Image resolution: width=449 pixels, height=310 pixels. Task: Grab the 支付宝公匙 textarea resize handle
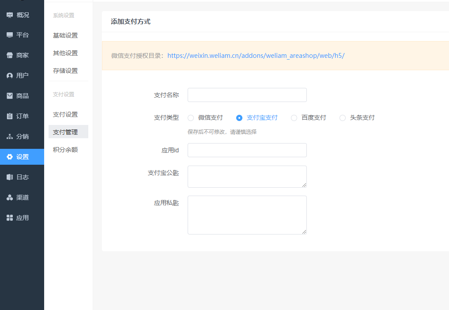[304, 185]
